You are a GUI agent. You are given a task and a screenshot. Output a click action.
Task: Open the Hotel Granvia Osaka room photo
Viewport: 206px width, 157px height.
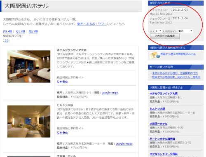pos(29,66)
